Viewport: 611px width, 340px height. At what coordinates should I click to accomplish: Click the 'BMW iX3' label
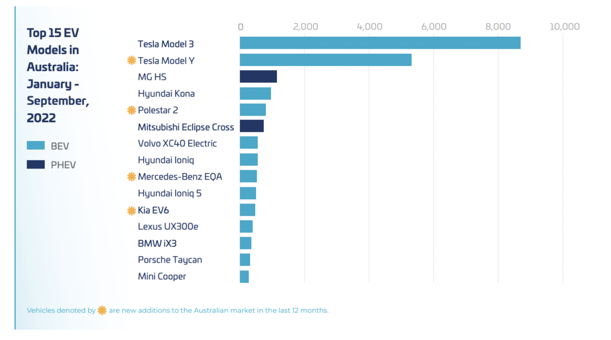[157, 243]
